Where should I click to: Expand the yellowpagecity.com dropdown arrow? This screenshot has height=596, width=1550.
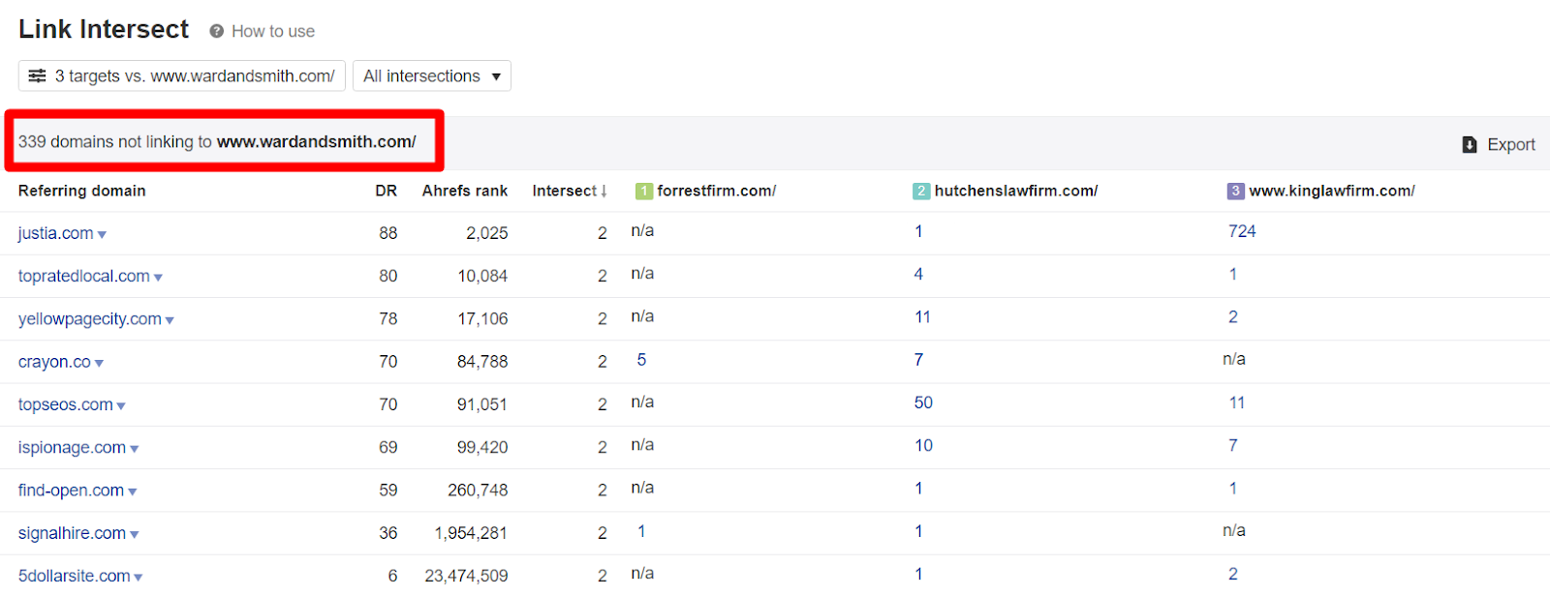[x=170, y=320]
